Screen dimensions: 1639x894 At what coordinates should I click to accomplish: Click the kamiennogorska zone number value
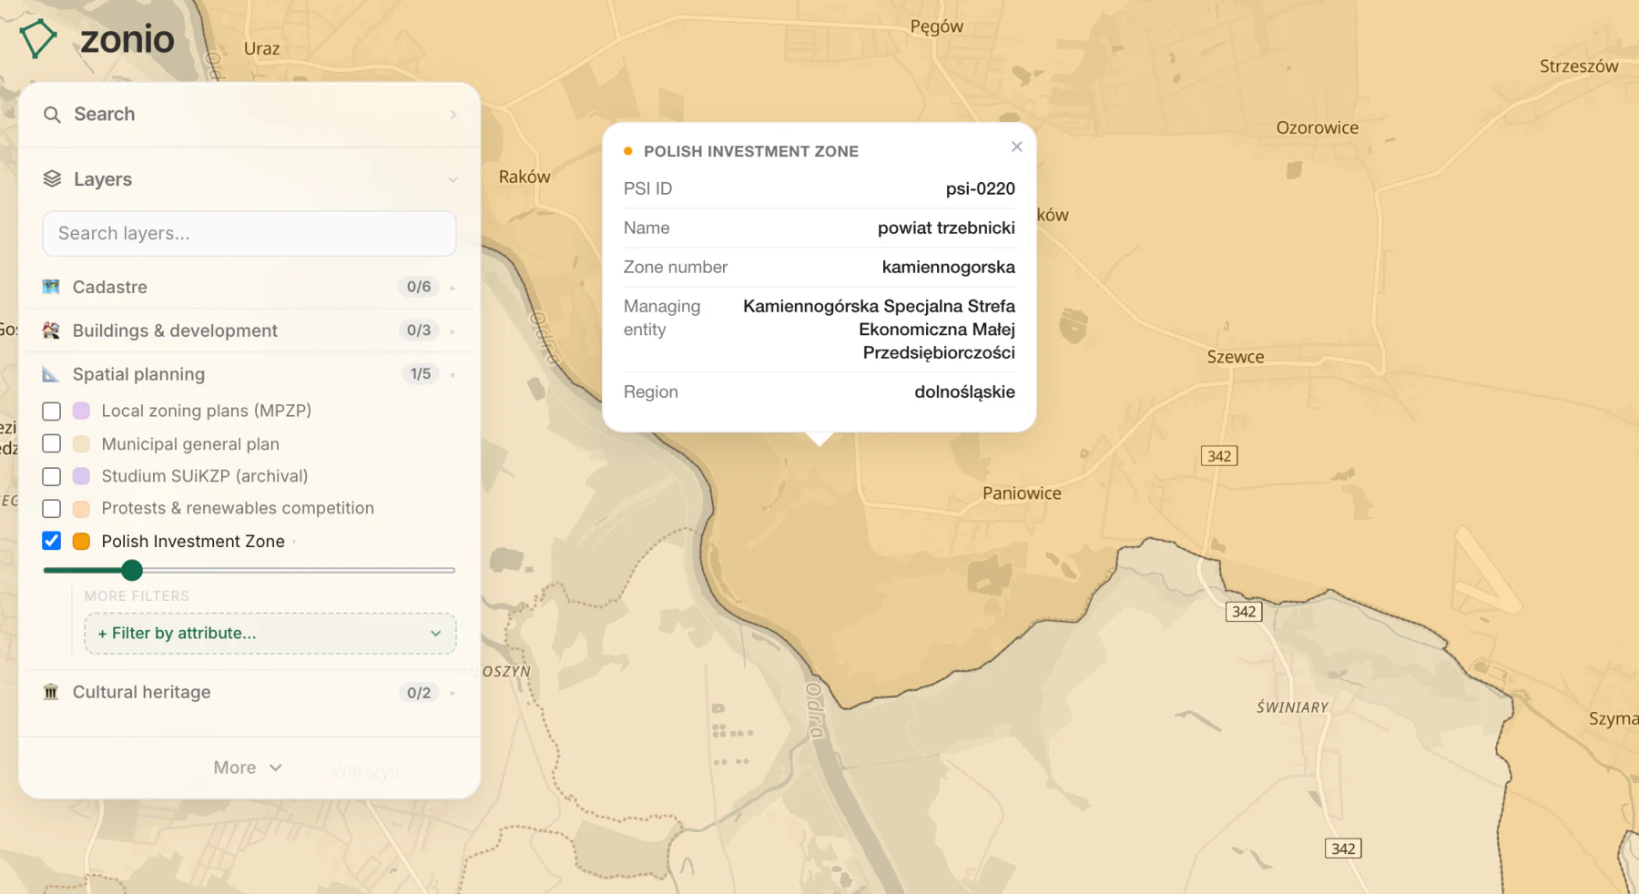[x=948, y=267]
